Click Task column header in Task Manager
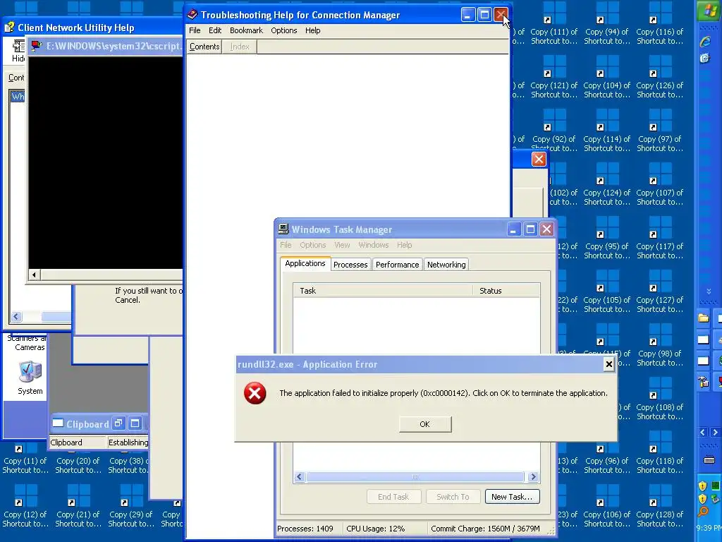The image size is (722, 542). click(x=383, y=291)
